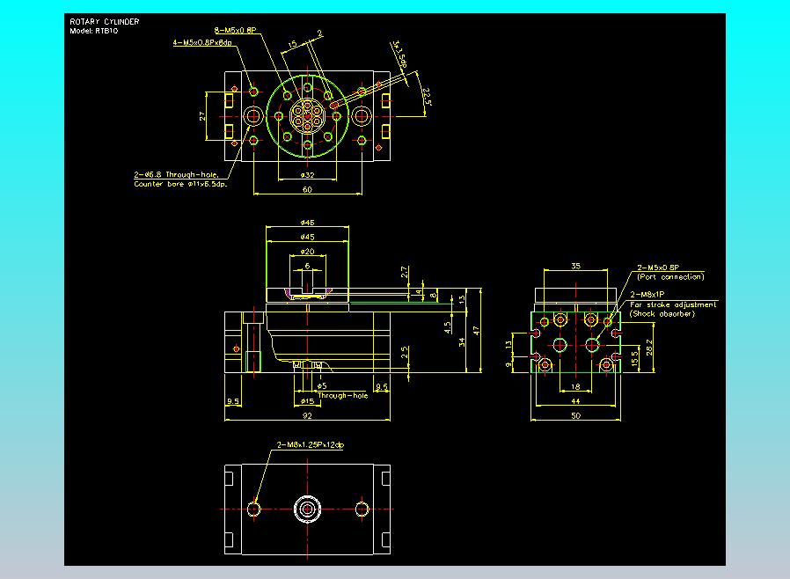Click the Through-hole label under front view
The width and height of the screenshot is (790, 579).
click(x=342, y=396)
